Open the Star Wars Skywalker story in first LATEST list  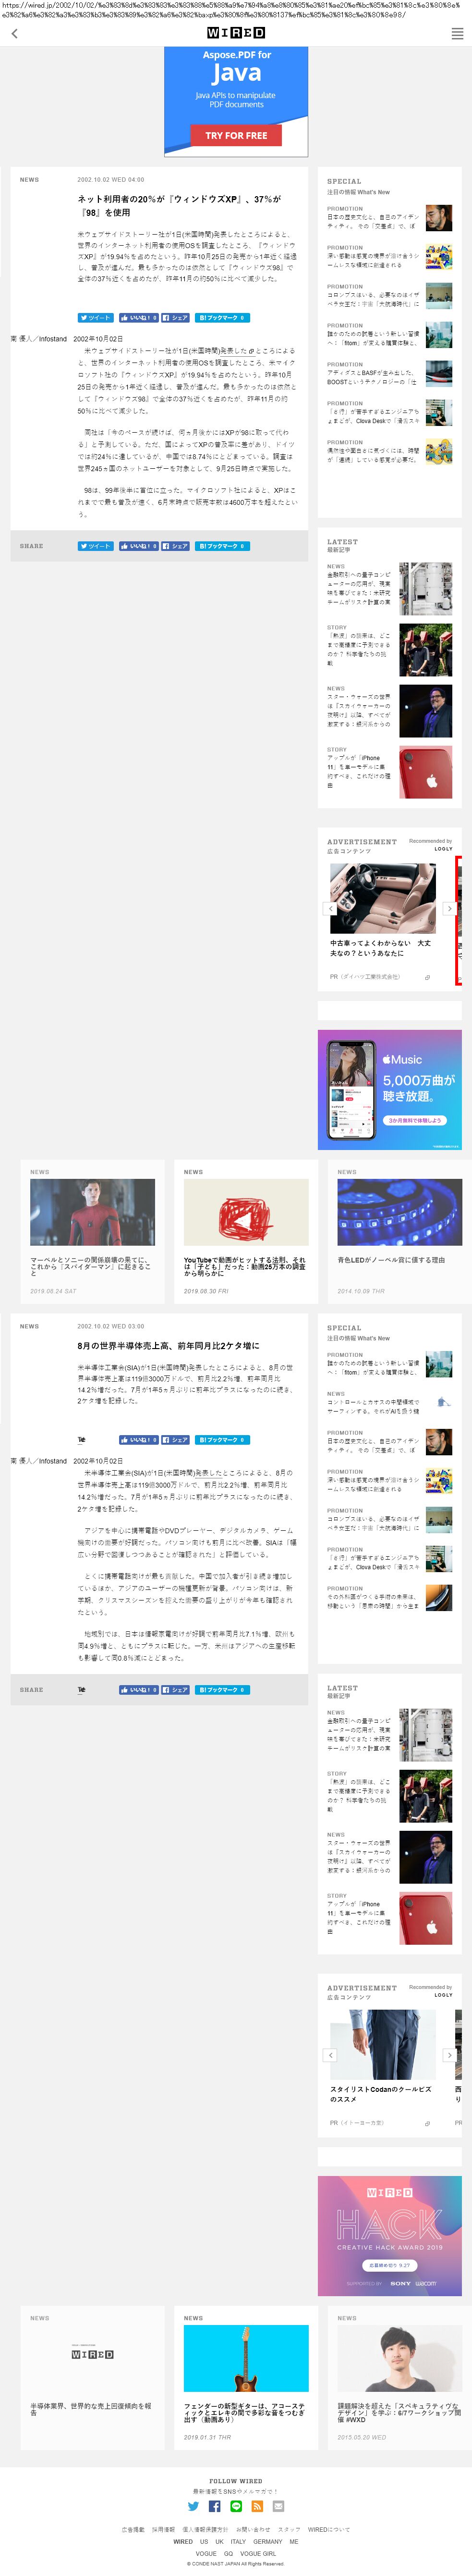425,710
